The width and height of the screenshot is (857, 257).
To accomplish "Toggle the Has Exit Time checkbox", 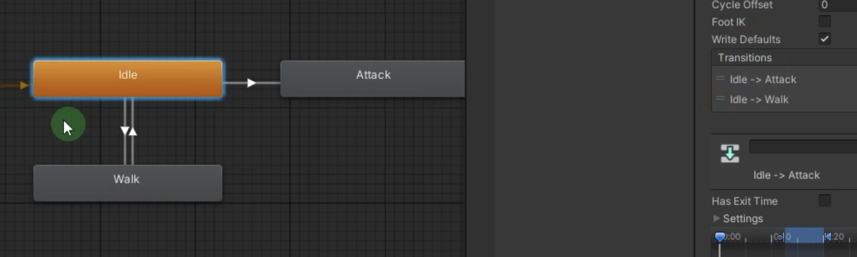I will 824,200.
